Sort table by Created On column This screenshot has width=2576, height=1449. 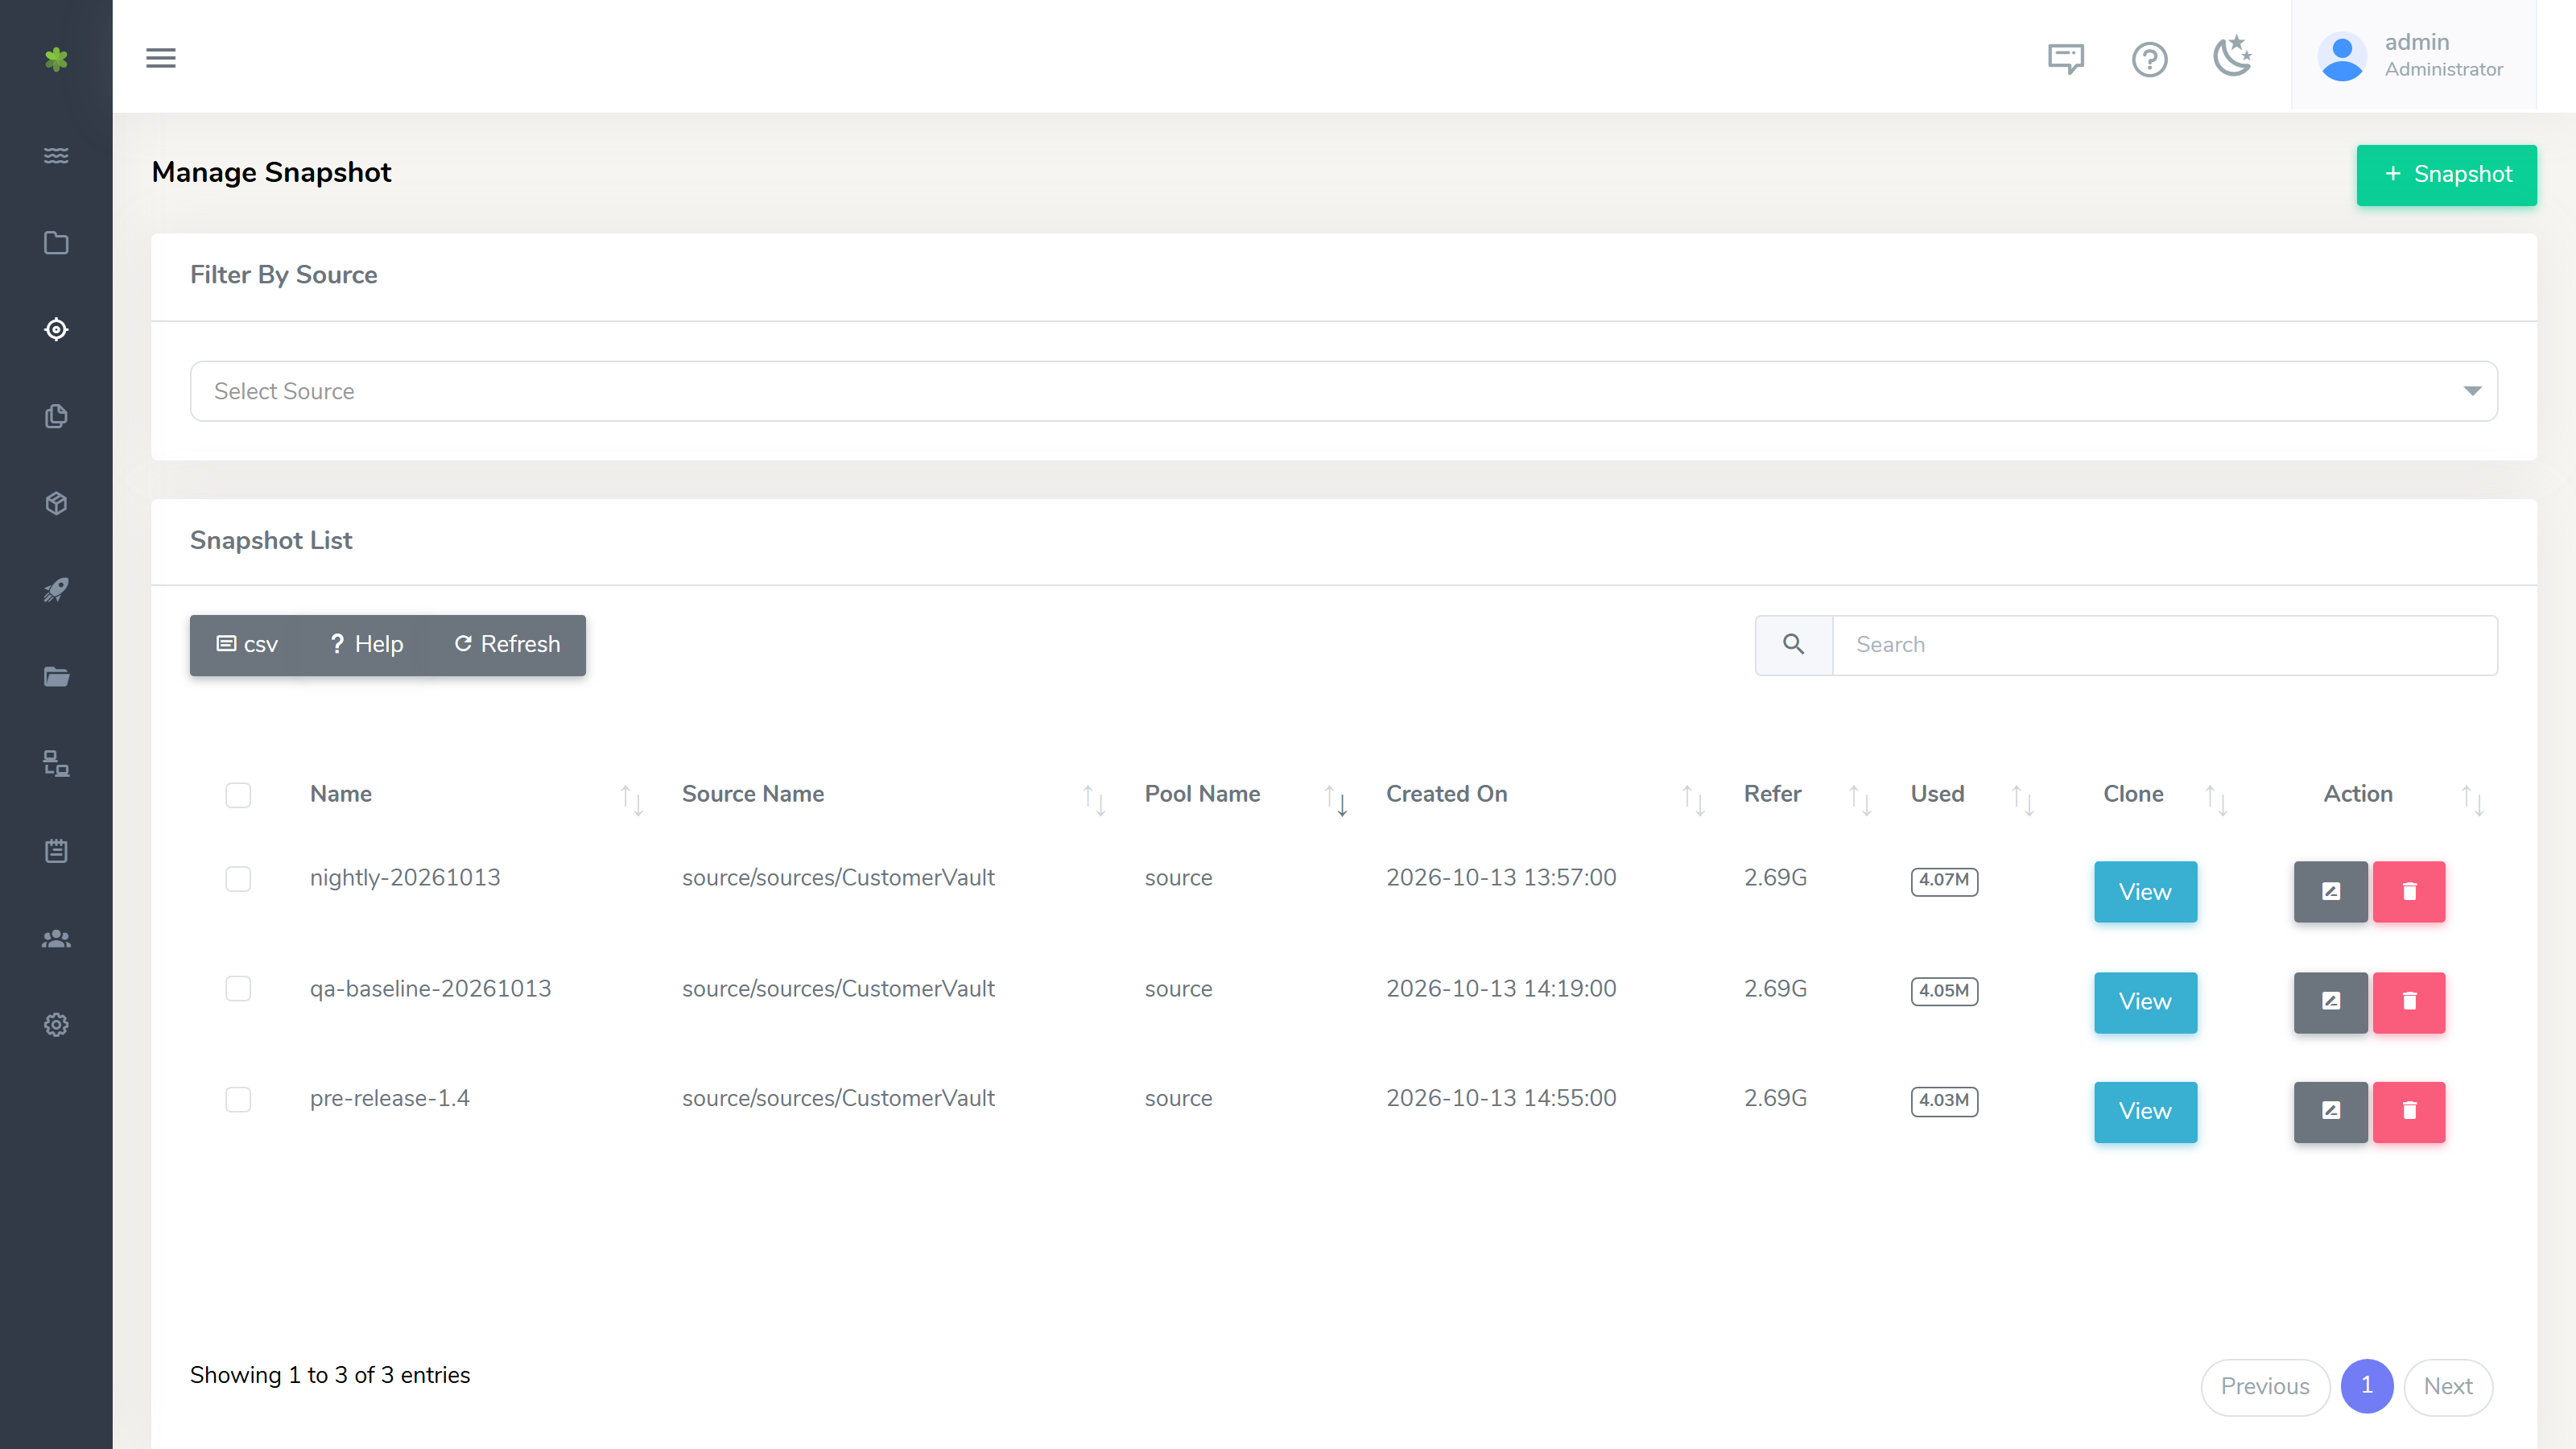pos(1693,799)
